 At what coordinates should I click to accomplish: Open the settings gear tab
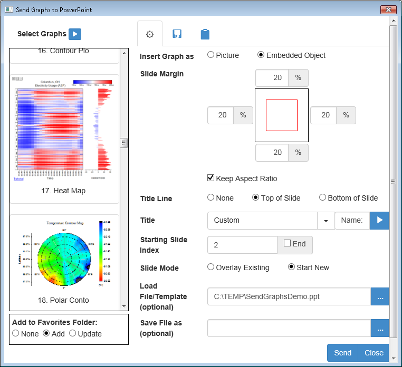149,34
